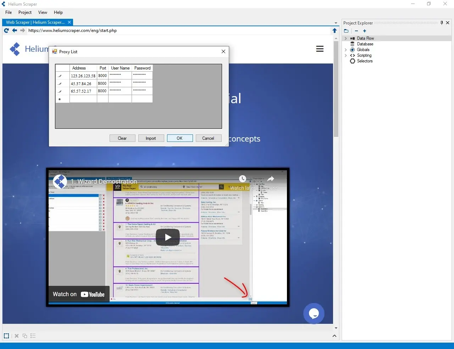
Task: Open the chat bubble widget
Action: tap(314, 313)
